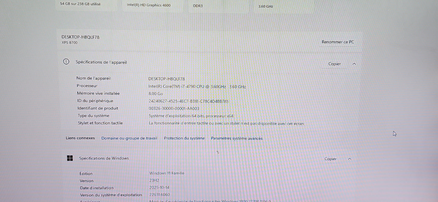
Task: Select the DDR3 memory type card
Action: pyautogui.click(x=218, y=5)
